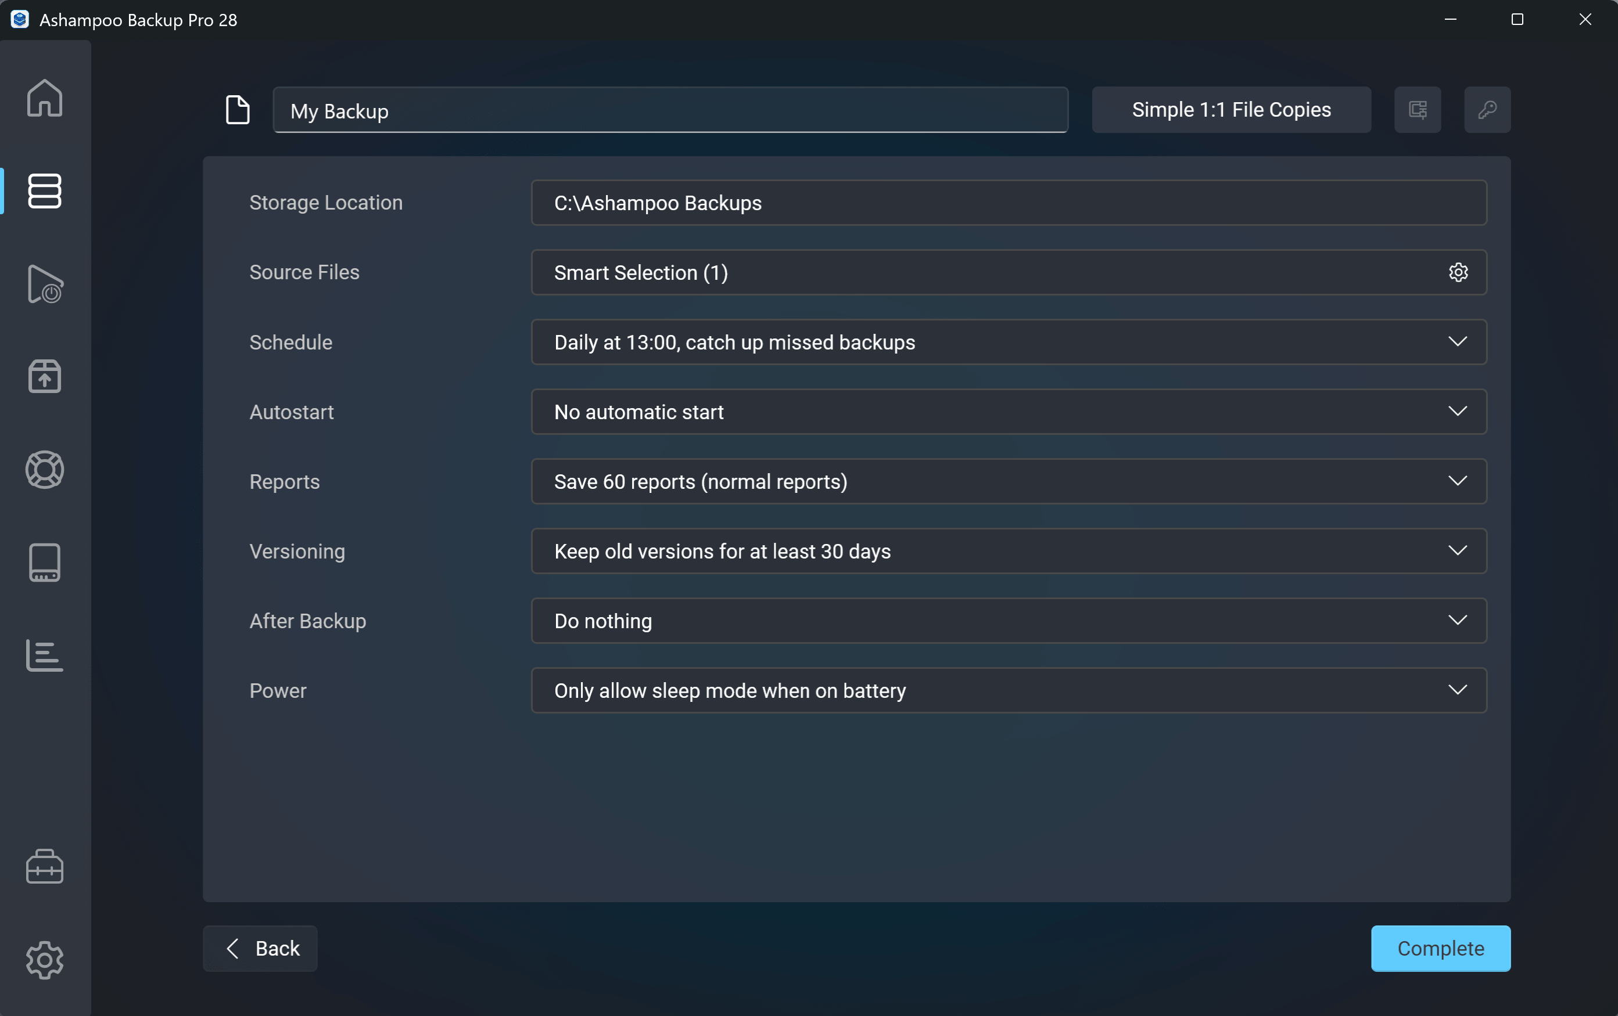
Task: Open the rescue lifebuoy icon
Action: 45,469
